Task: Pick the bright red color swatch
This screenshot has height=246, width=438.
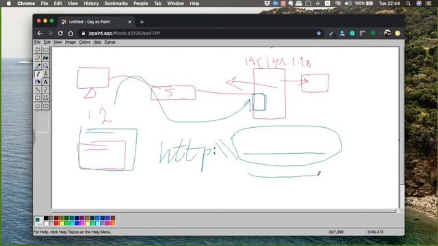Action: point(56,223)
